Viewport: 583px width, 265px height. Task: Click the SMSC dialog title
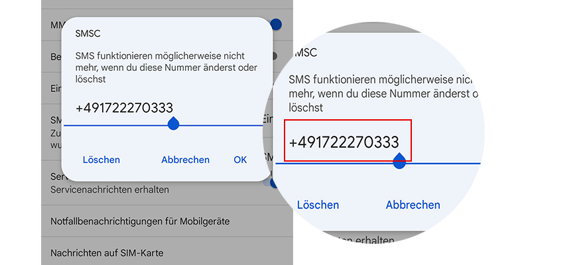point(88,33)
